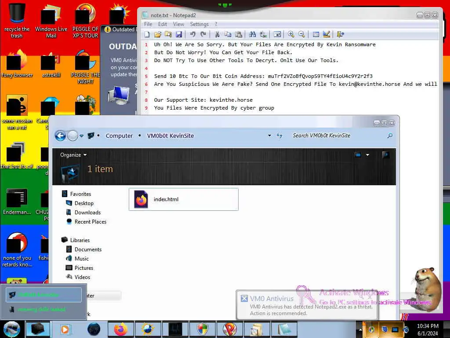Expand the recent locations arrow beside Forward
The height and width of the screenshot is (338, 450).
tap(81, 136)
